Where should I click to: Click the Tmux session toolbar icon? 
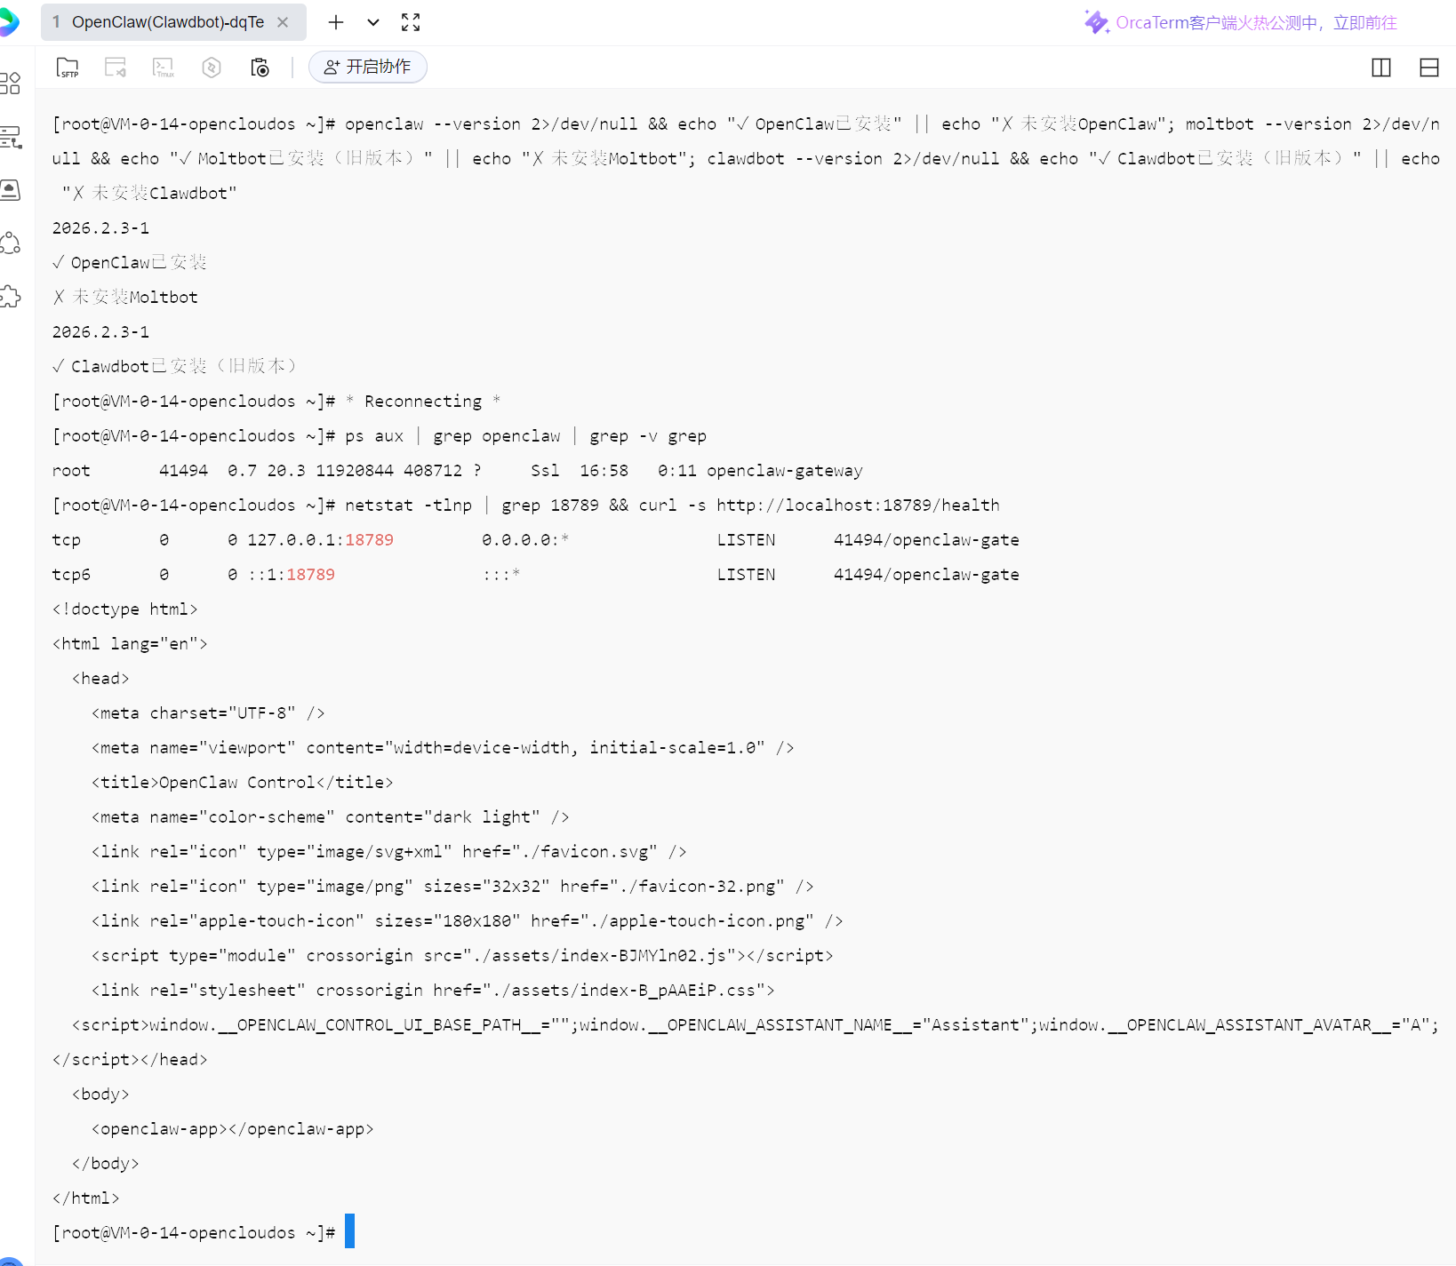(164, 68)
